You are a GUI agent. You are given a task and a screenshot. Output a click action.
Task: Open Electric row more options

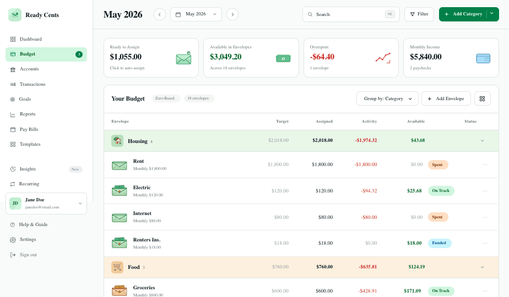coord(485,191)
